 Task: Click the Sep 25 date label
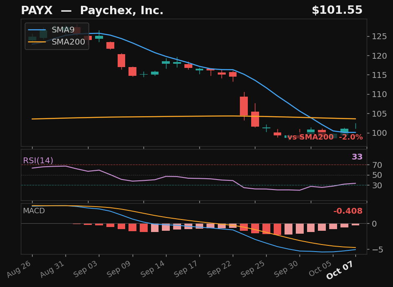[x=253, y=269]
